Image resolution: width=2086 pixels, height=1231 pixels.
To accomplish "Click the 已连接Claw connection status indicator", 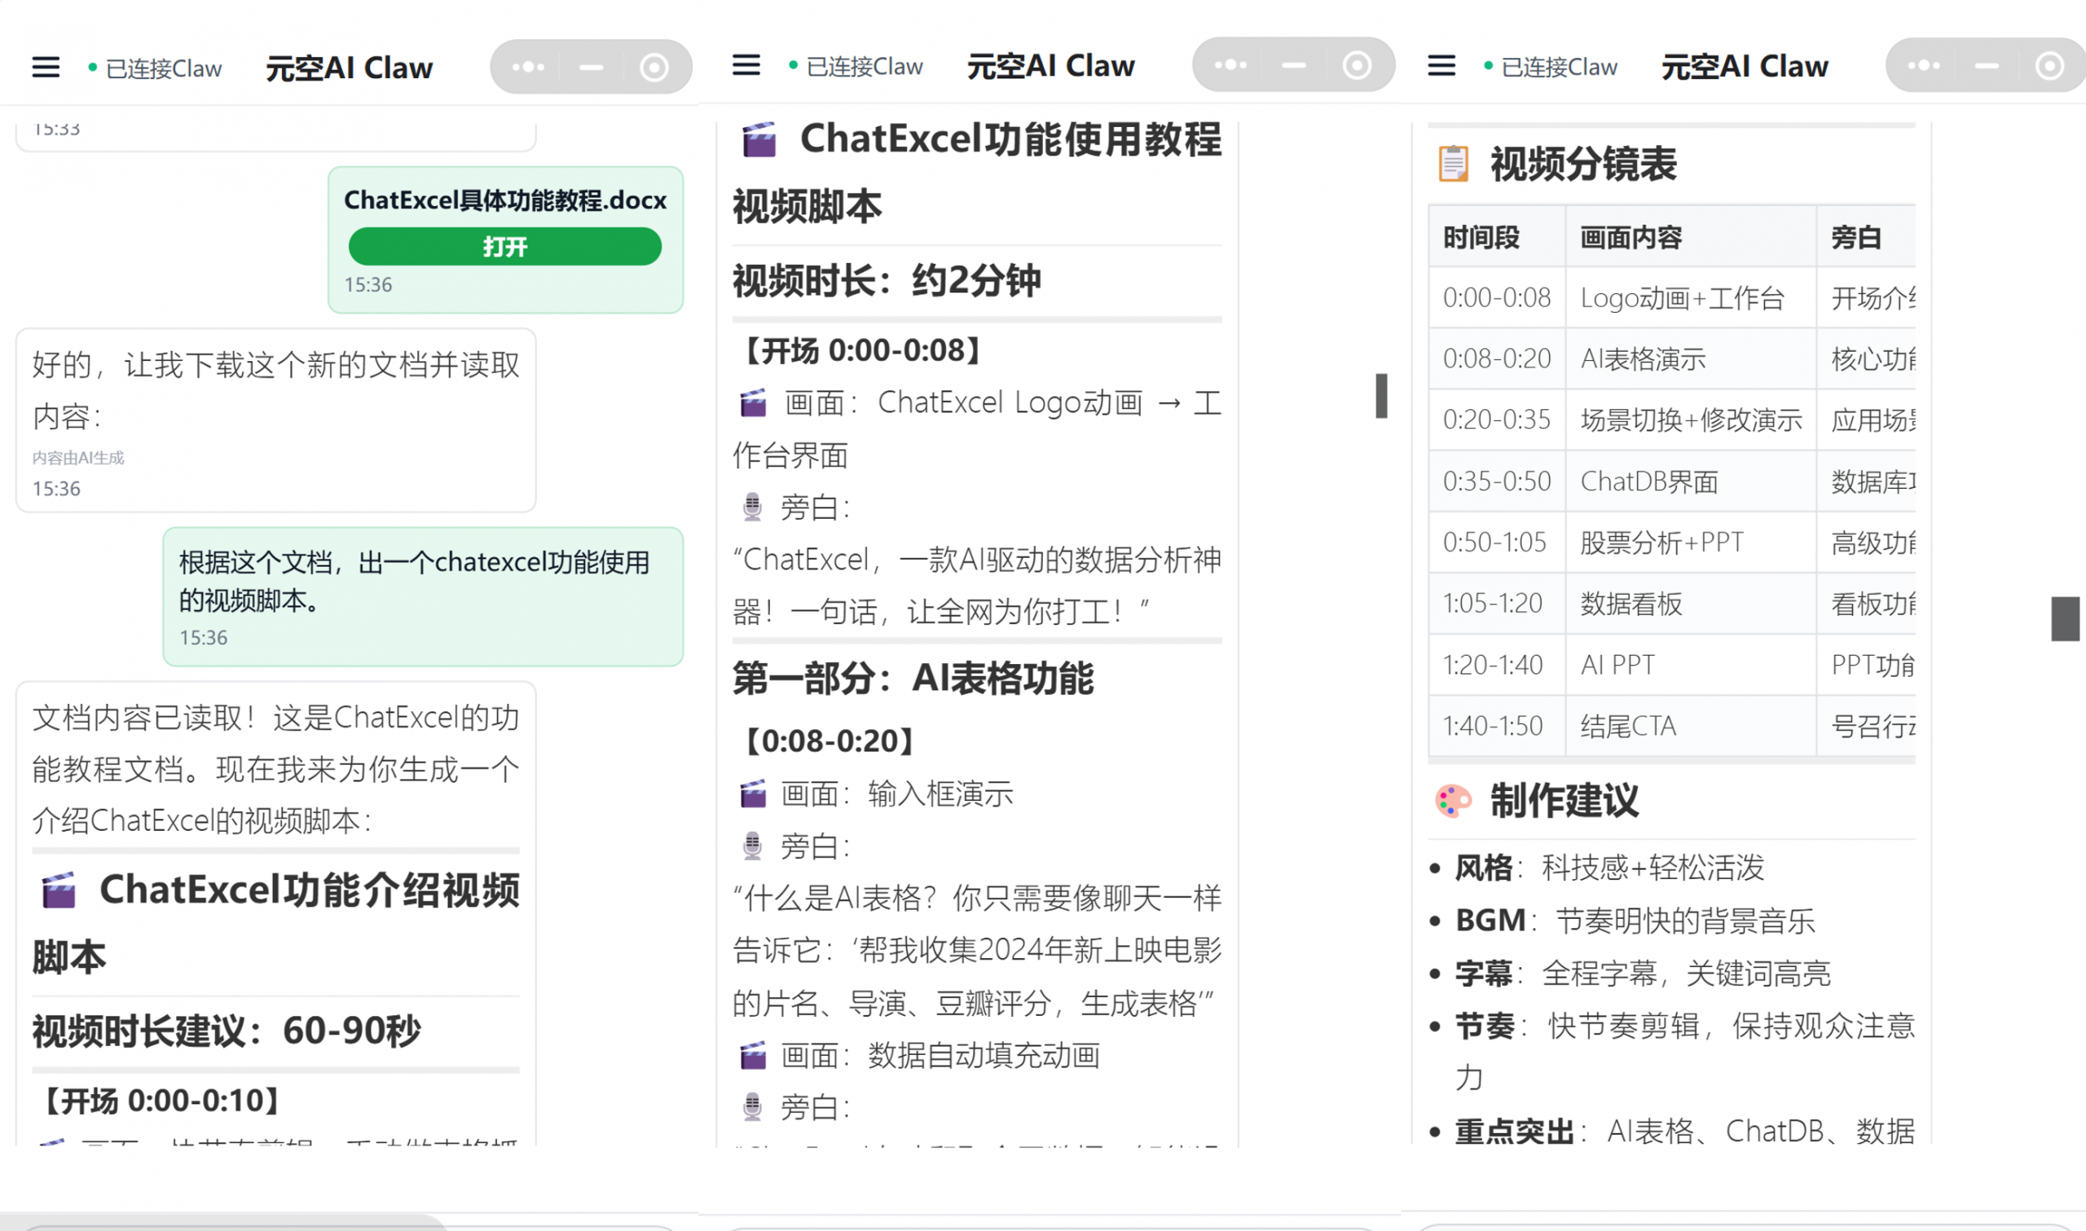I will (163, 68).
